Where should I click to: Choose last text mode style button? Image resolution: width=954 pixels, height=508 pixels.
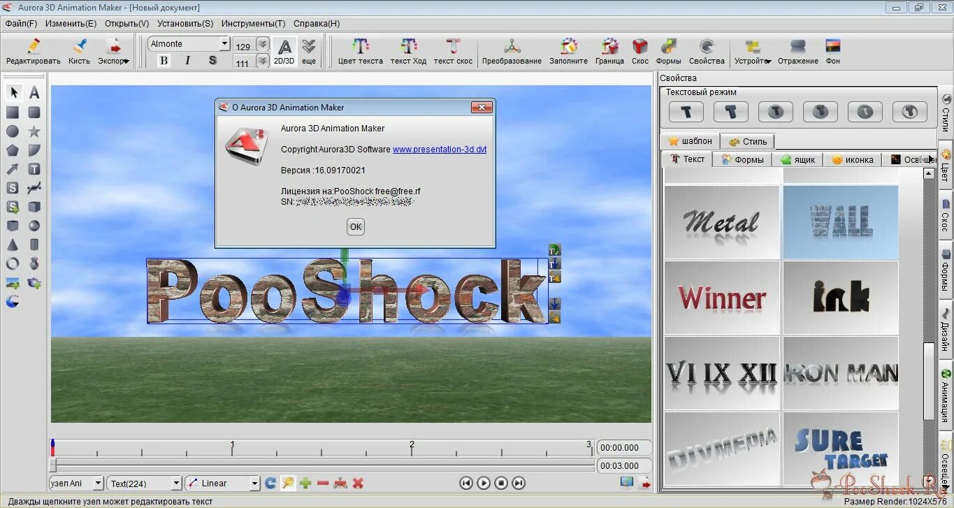coord(909,111)
